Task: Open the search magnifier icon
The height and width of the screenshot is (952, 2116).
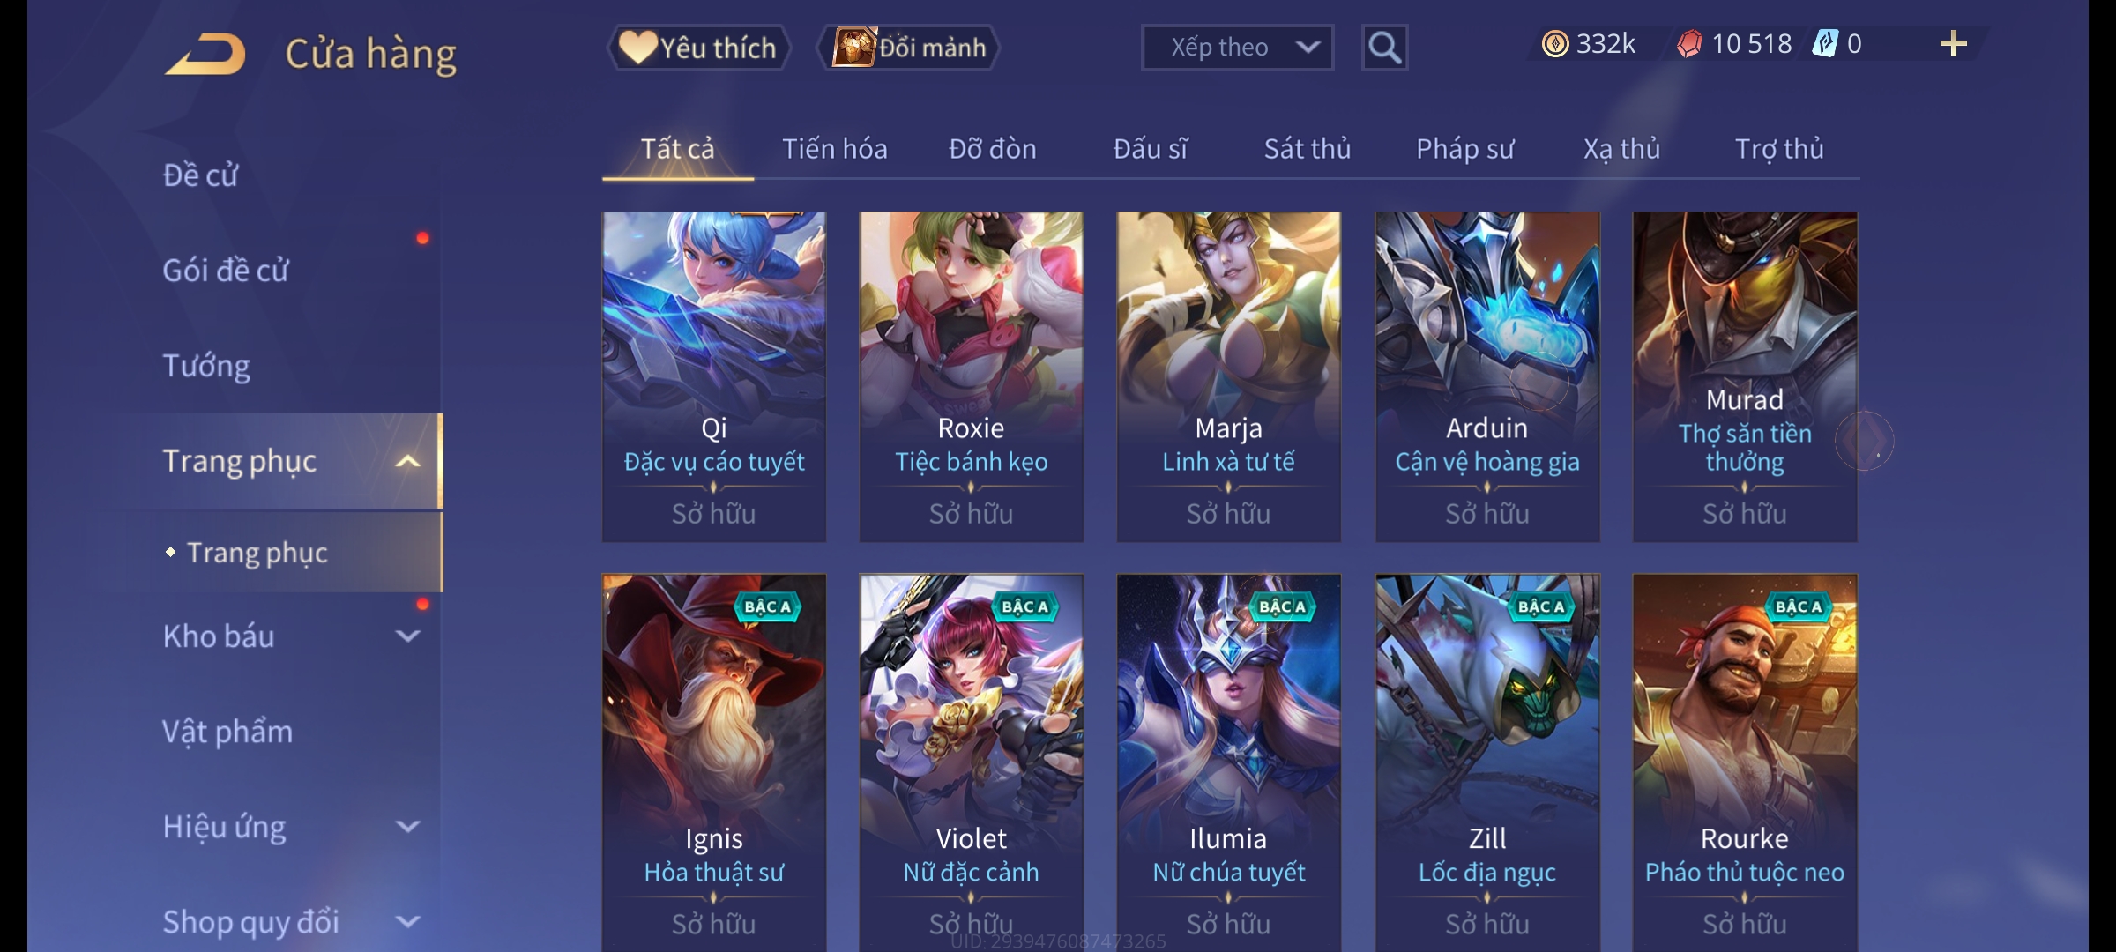Action: [1384, 48]
